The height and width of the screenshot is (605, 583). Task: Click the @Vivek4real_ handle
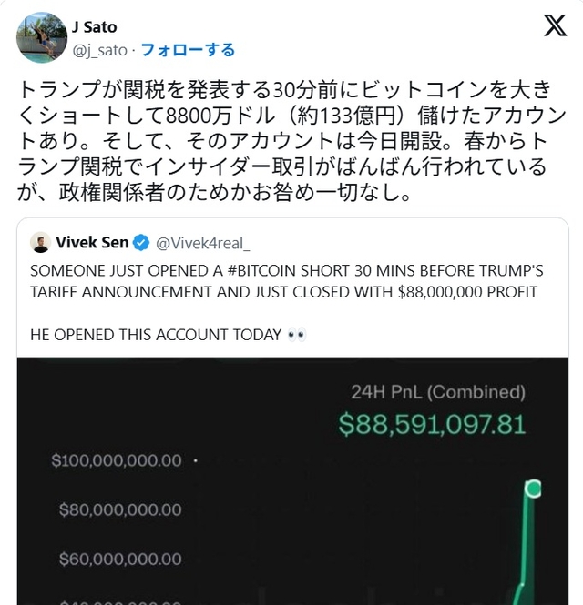pos(203,243)
